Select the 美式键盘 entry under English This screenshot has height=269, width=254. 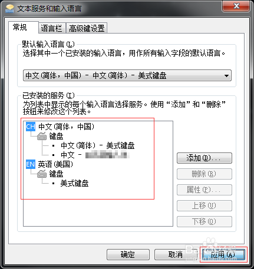[74, 183]
